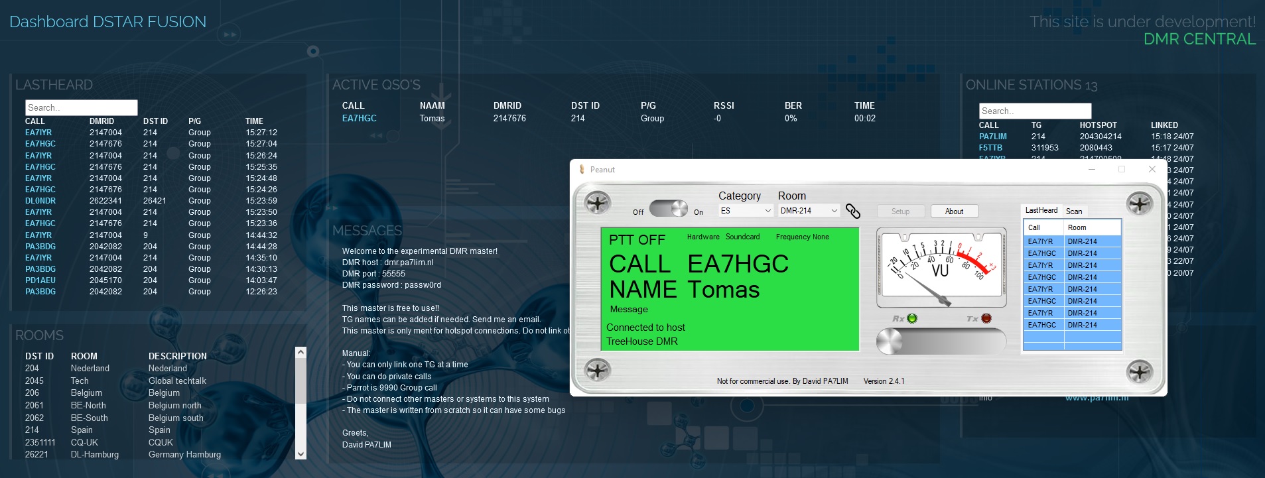Click the Lastheard search field
Image resolution: width=1265 pixels, height=478 pixels.
81,108
